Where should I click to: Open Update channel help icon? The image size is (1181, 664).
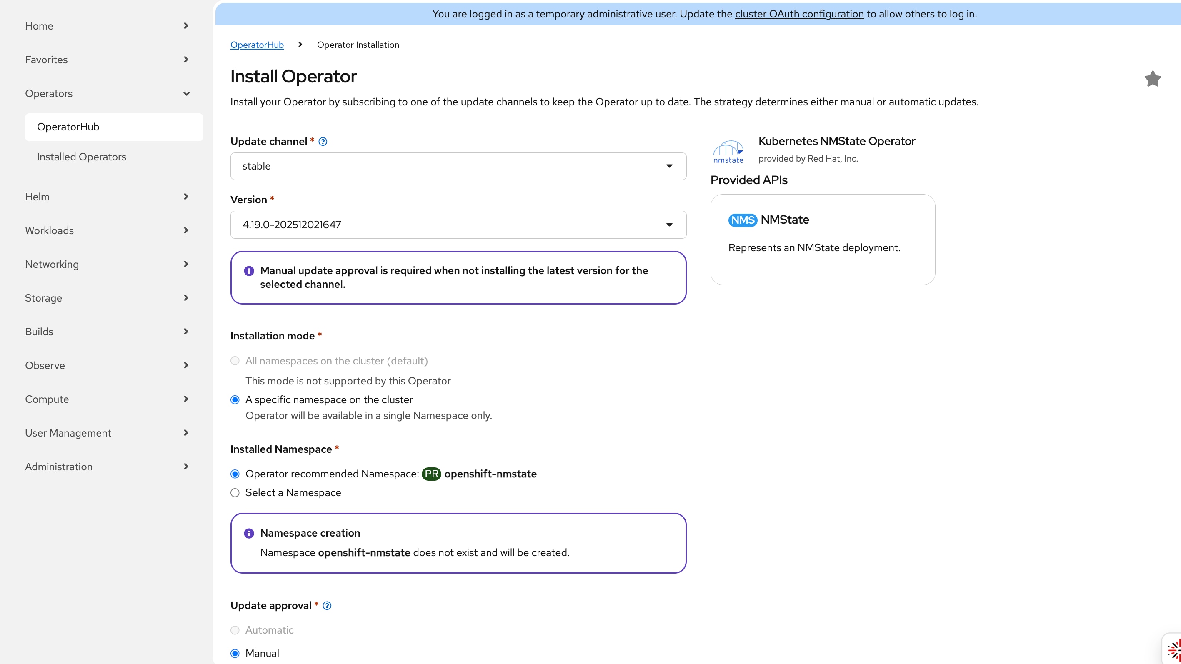pos(323,142)
